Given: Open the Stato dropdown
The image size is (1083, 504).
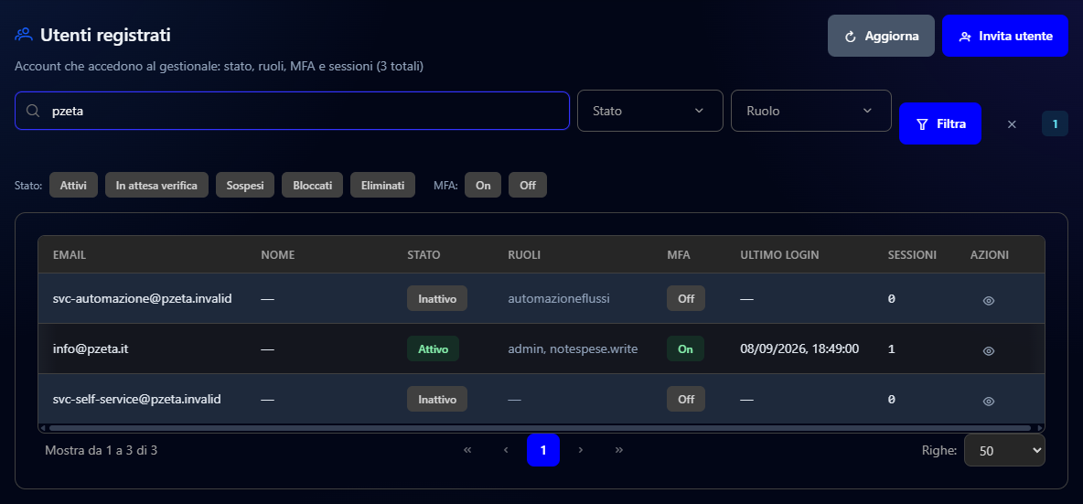Looking at the screenshot, I should [650, 111].
